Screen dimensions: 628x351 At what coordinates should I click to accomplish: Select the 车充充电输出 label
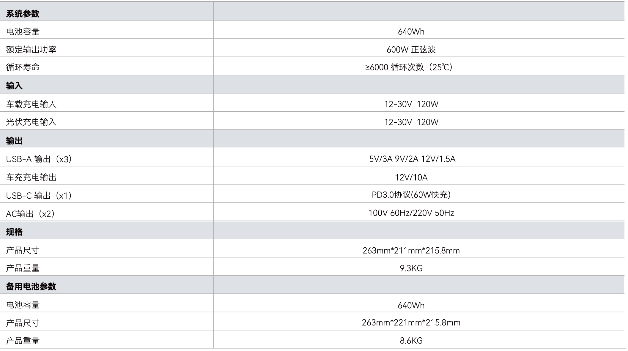(x=31, y=178)
